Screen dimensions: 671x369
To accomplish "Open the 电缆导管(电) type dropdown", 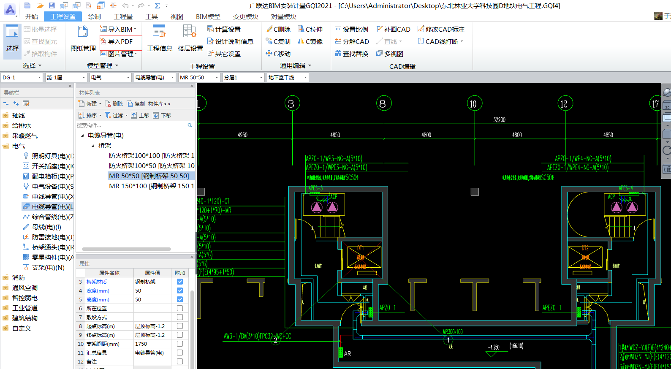I will coord(154,77).
